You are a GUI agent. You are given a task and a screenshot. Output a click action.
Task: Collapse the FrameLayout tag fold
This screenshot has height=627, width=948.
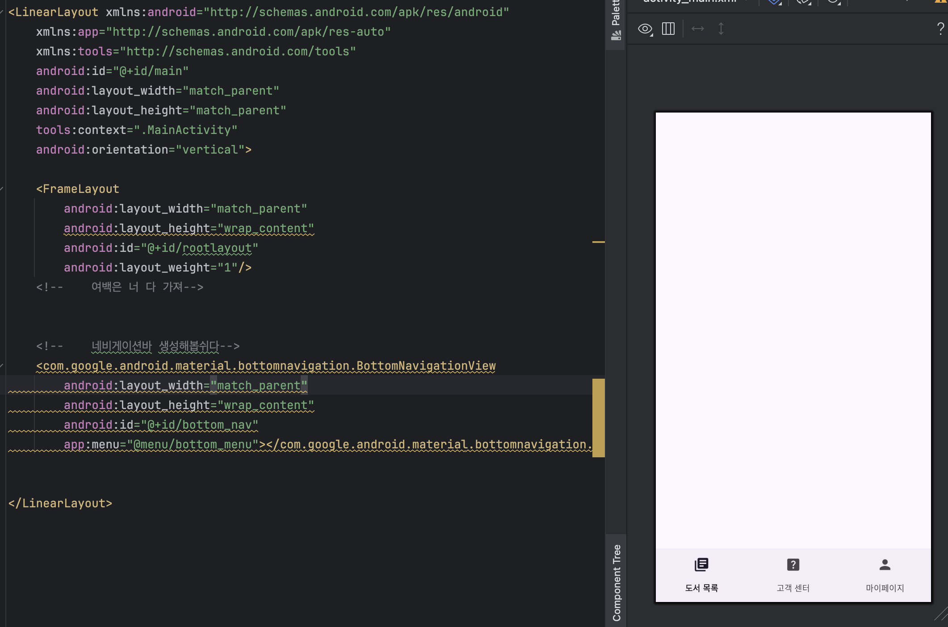tap(2, 189)
